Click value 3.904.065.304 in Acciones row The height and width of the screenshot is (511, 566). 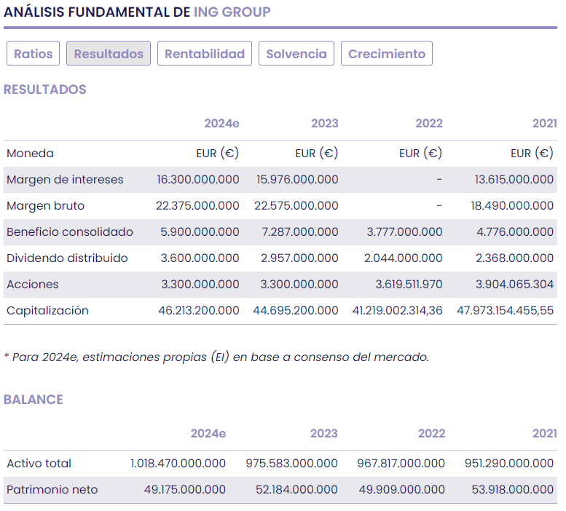point(515,284)
